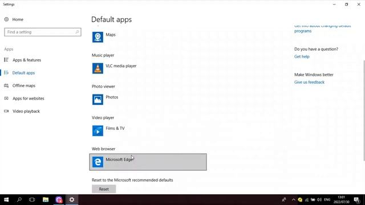Open the Get help link
This screenshot has height=205, width=365.
click(x=302, y=56)
